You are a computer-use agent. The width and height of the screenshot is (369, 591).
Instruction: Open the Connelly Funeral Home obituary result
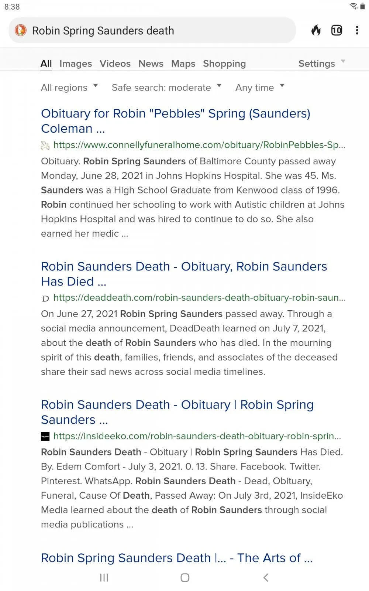[176, 121]
